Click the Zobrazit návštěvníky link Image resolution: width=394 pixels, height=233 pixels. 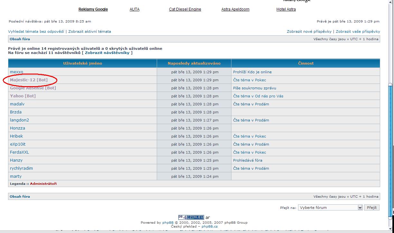click(x=107, y=53)
